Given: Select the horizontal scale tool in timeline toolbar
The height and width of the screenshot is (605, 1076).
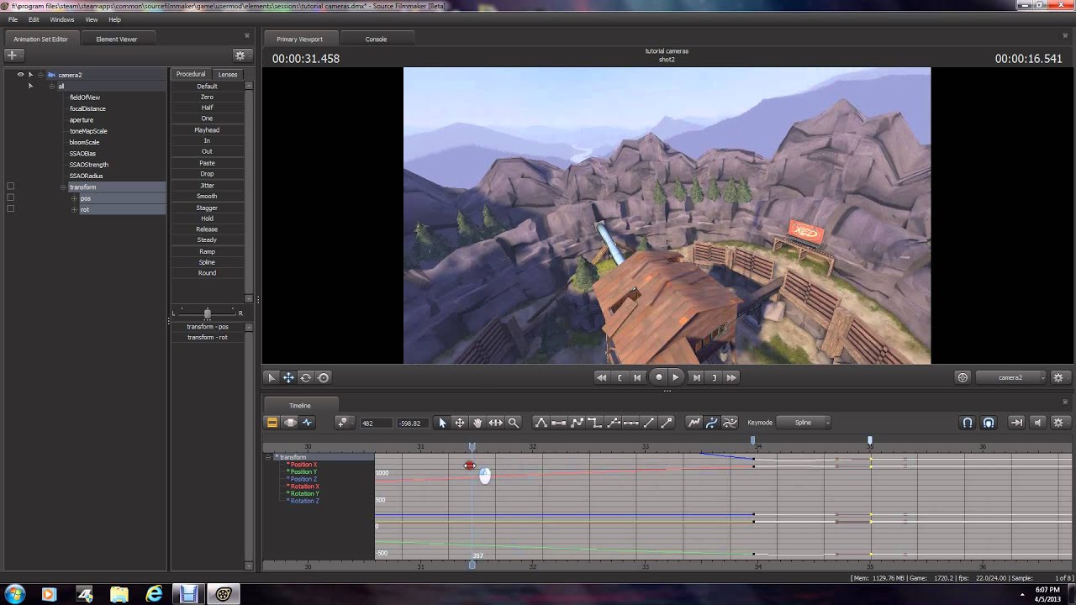Looking at the screenshot, I should (496, 423).
